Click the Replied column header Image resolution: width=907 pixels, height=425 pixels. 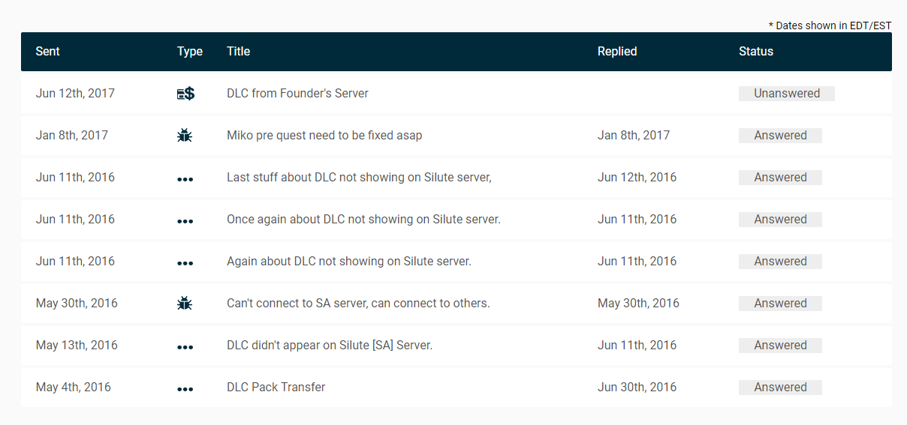tap(617, 52)
